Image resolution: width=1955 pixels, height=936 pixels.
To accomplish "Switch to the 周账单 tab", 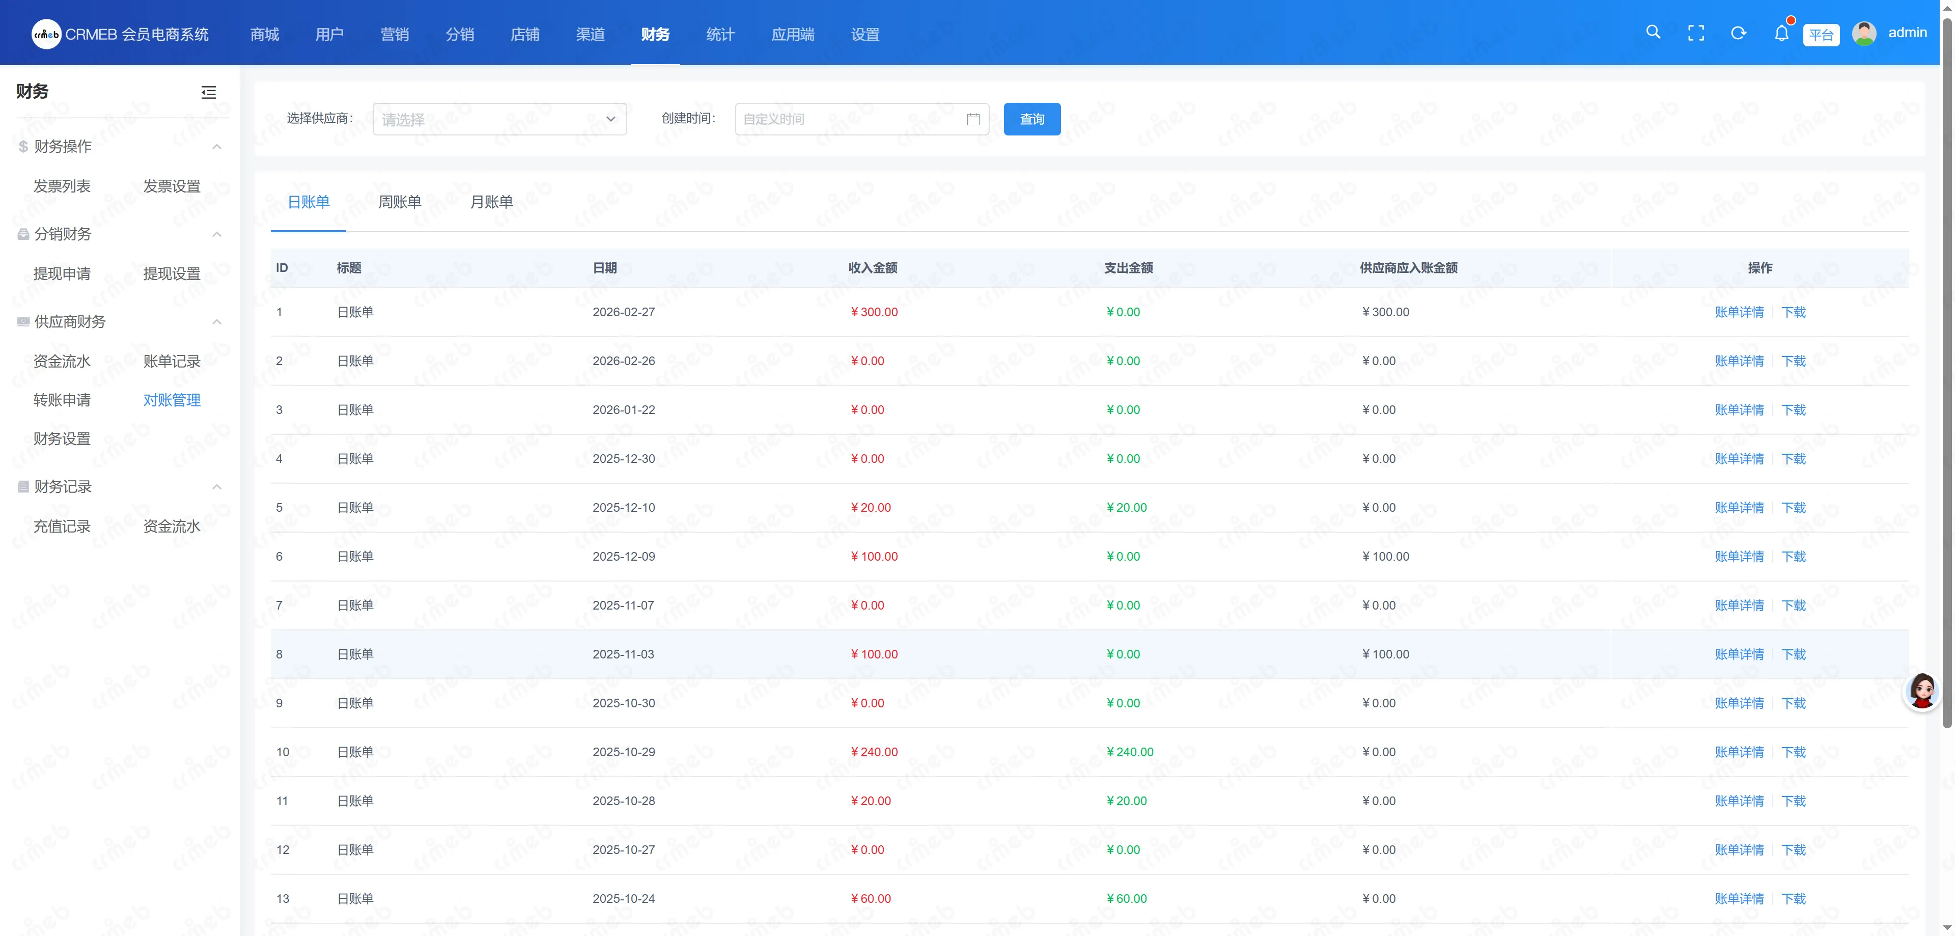I will [x=400, y=202].
